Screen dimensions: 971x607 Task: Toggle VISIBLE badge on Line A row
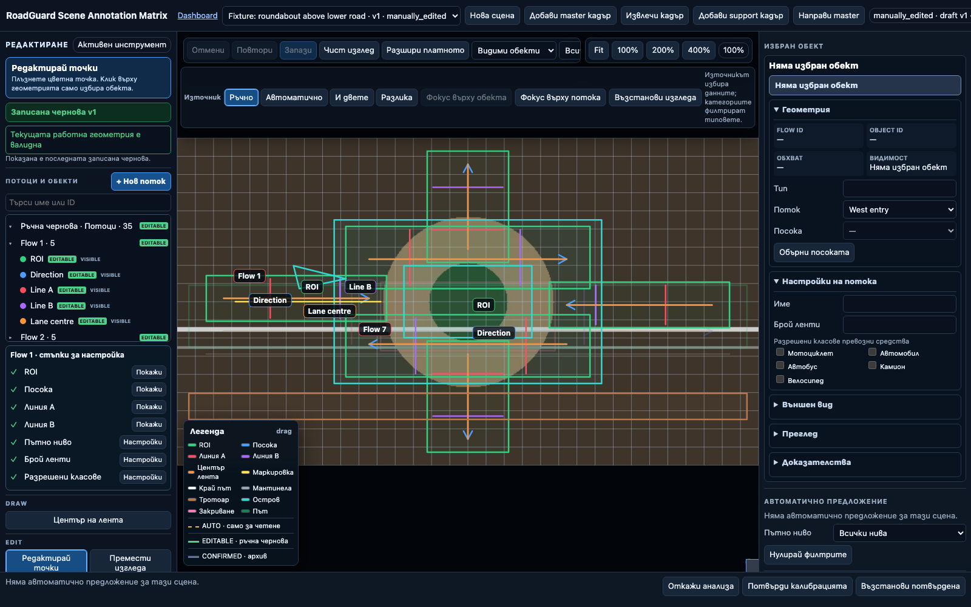(x=100, y=290)
